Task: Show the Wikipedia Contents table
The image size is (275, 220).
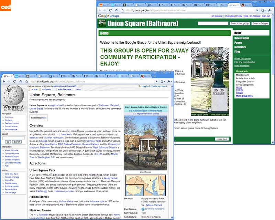Action: click(43, 118)
